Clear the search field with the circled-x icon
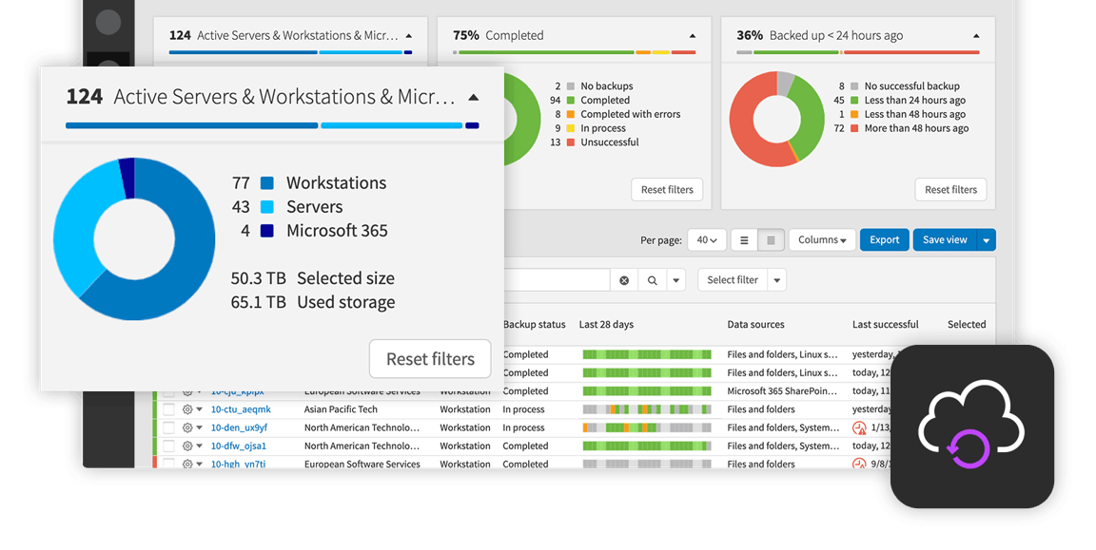This screenshot has height=550, width=1096. [x=623, y=279]
